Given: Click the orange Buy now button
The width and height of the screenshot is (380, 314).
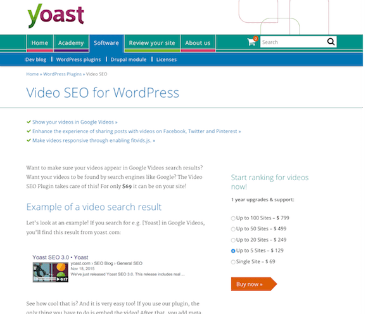Looking at the screenshot, I should [253, 284].
